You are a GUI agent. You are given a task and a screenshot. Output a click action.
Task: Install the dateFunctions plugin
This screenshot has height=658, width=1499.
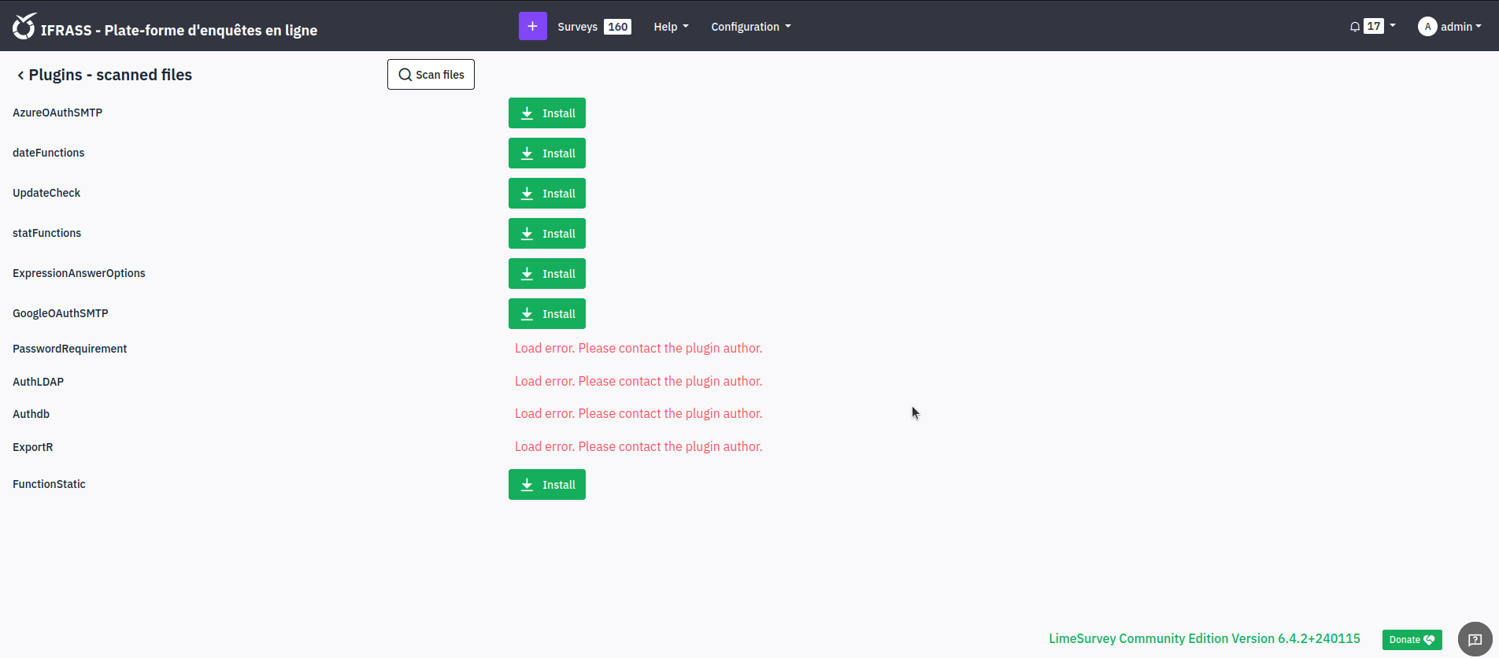547,153
